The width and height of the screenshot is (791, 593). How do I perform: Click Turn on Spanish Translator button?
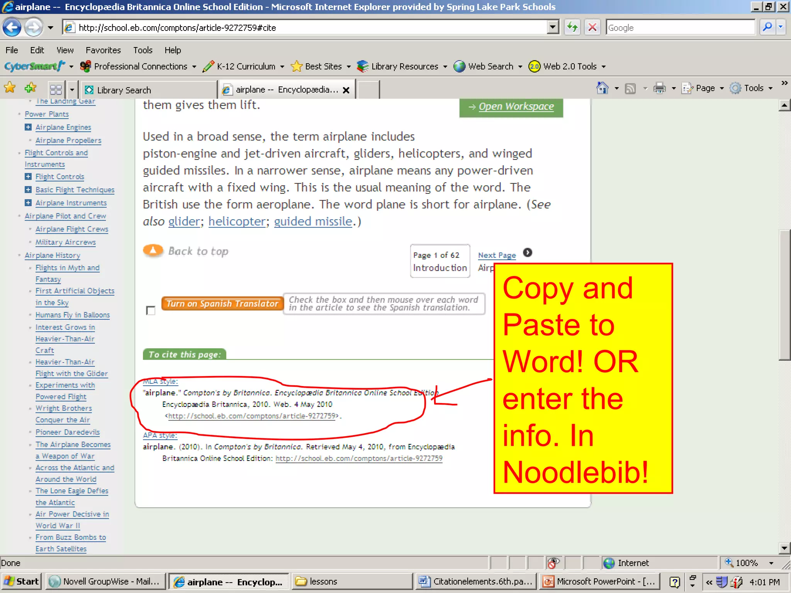coord(222,303)
